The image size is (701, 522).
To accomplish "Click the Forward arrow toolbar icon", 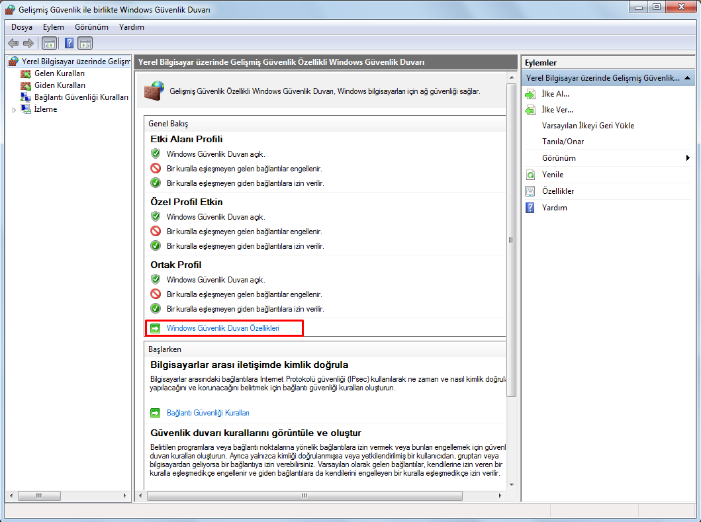I will [28, 44].
